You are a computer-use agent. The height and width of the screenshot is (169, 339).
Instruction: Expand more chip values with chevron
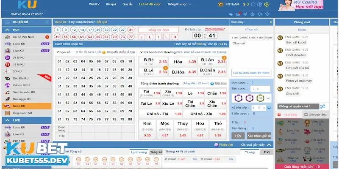click(x=268, y=98)
